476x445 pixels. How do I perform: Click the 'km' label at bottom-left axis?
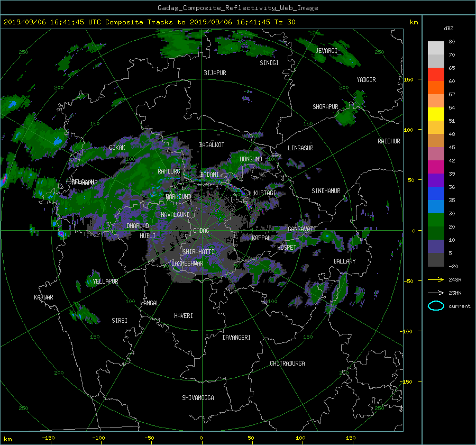click(7, 439)
